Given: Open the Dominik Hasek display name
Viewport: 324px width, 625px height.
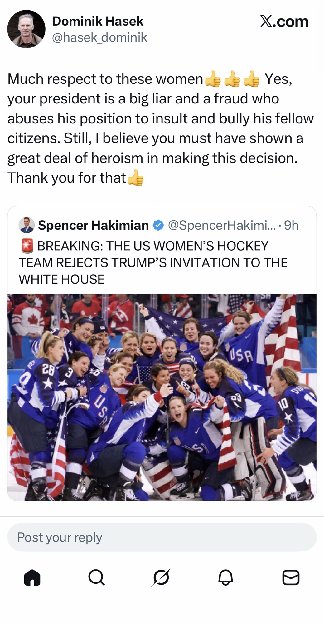Looking at the screenshot, I should [x=98, y=21].
